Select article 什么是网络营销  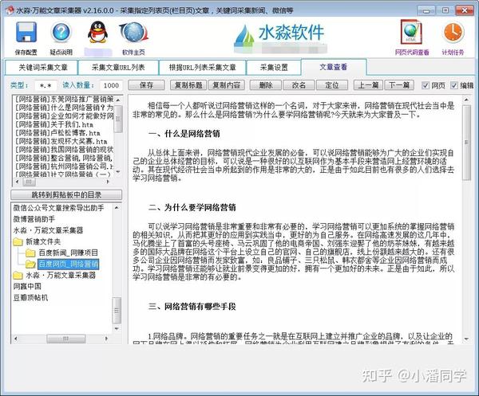coord(64,108)
